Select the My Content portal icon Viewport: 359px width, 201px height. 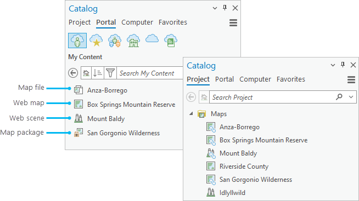77,41
